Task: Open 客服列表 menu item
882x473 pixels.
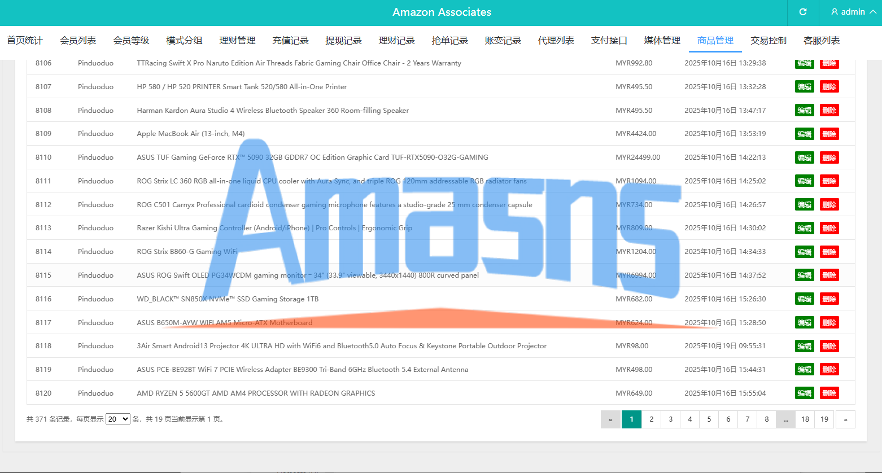Action: click(822, 41)
